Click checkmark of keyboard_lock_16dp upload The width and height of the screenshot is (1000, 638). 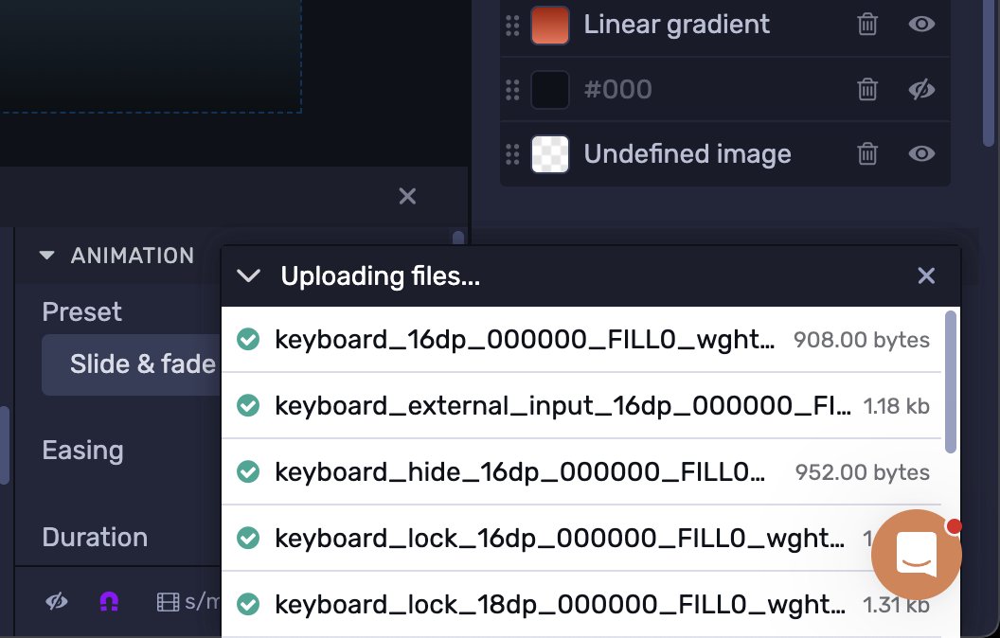pyautogui.click(x=248, y=538)
